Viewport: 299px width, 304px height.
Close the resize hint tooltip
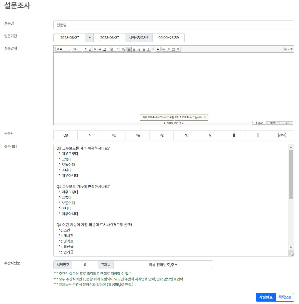[205, 117]
